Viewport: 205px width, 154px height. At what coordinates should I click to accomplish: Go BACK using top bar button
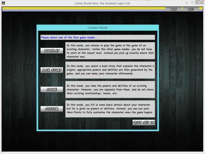tap(173, 9)
